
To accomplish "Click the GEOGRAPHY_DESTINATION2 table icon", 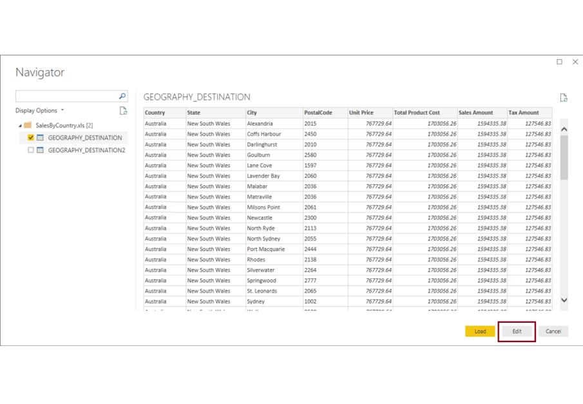I will click(40, 150).
